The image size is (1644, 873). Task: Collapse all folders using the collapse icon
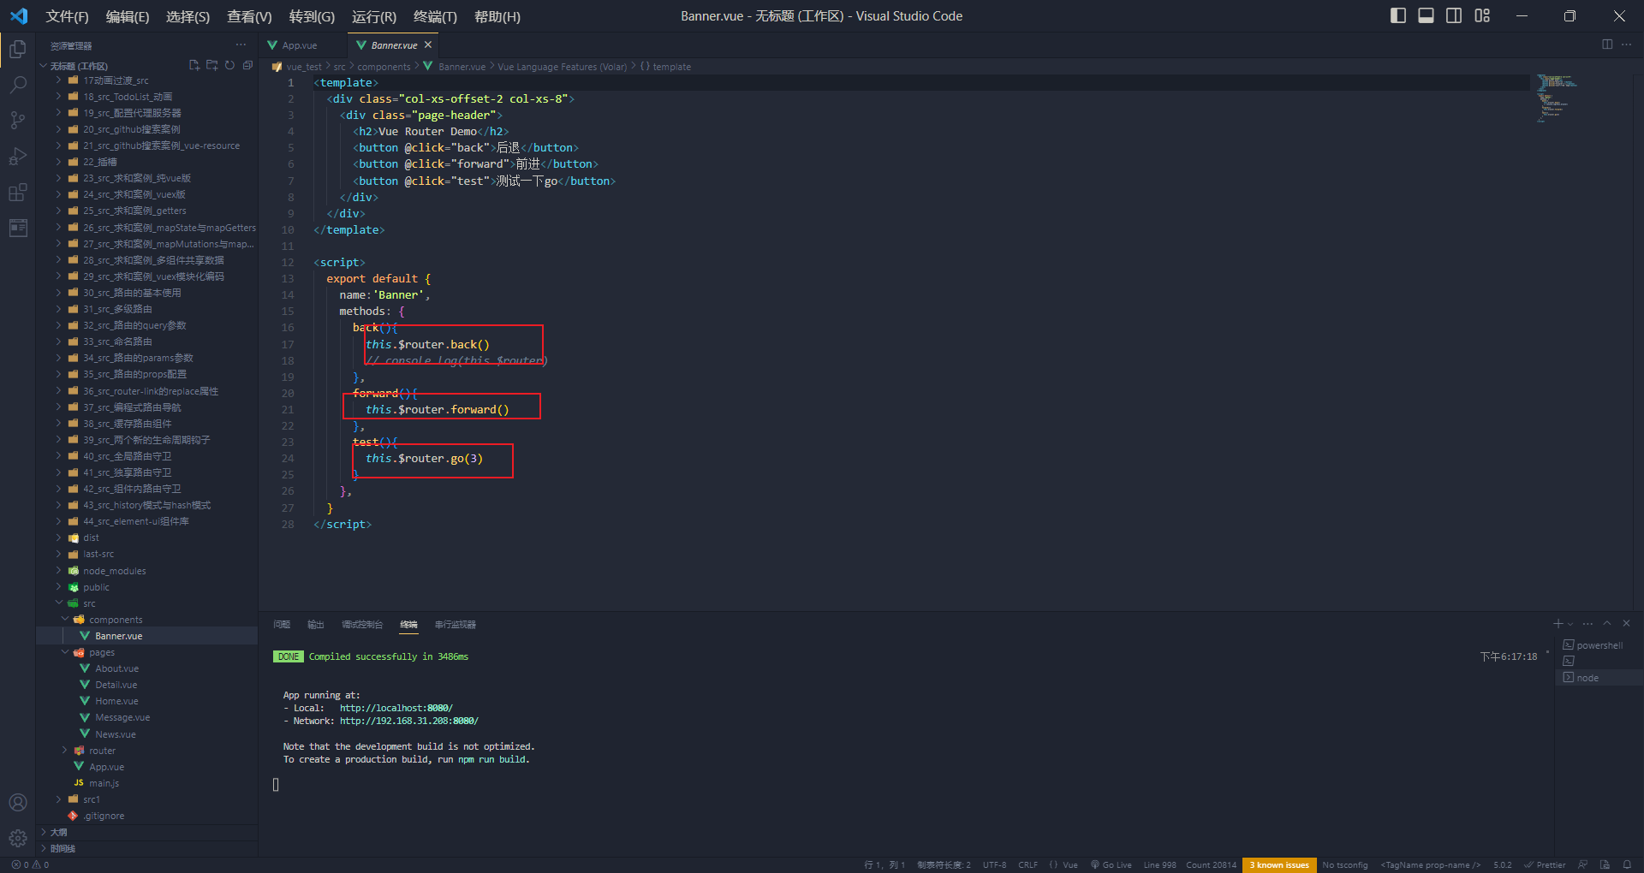[247, 65]
